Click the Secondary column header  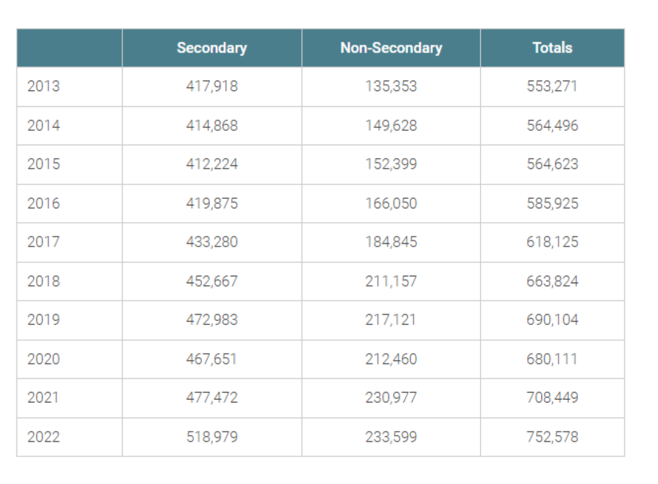click(211, 48)
